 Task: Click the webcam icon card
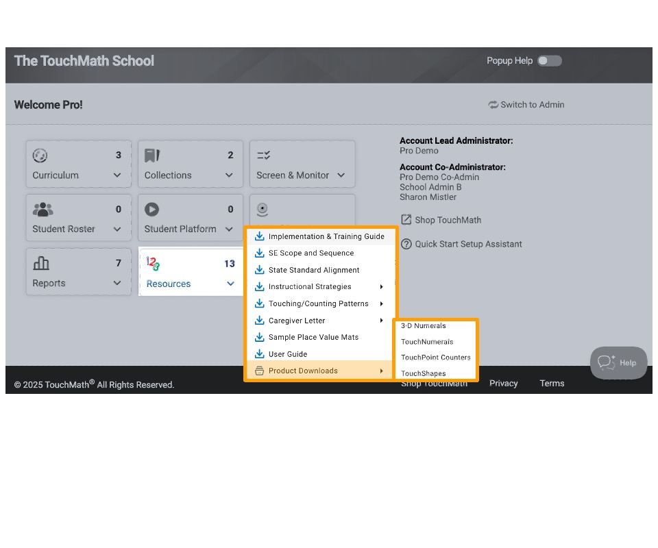pyautogui.click(x=302, y=210)
